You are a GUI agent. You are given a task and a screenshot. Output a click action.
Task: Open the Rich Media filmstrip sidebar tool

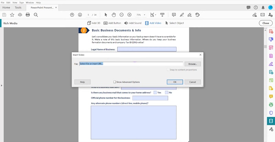(x=271, y=121)
